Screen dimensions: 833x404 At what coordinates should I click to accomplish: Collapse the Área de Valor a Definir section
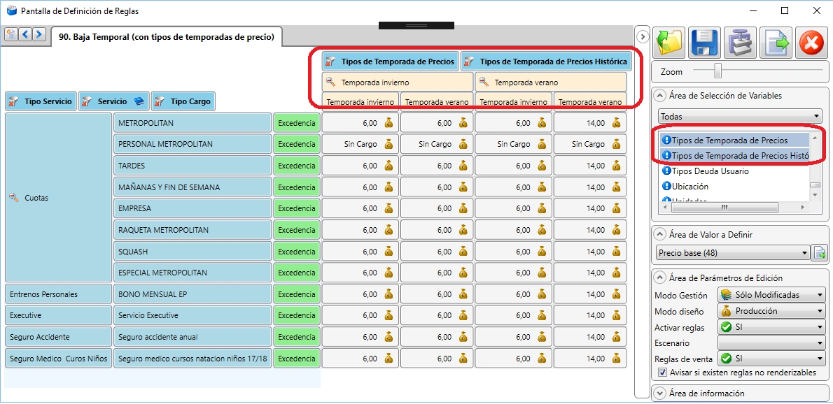(660, 234)
